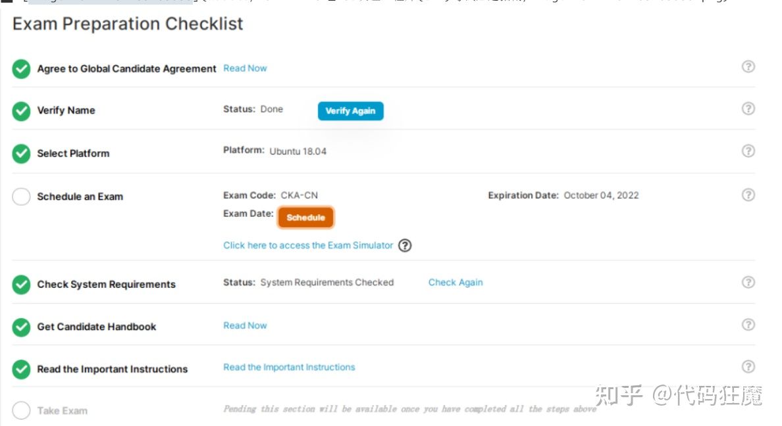Viewport: 782px width, 426px height.
Task: Click the green check beside Verify Name
Action: (22, 111)
